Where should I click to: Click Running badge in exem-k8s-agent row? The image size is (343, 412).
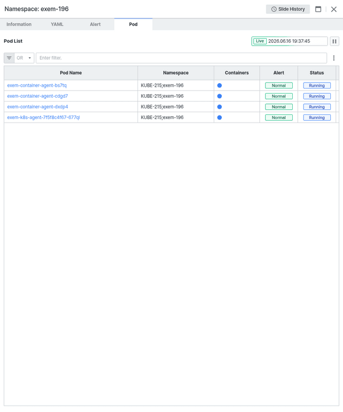click(x=317, y=117)
